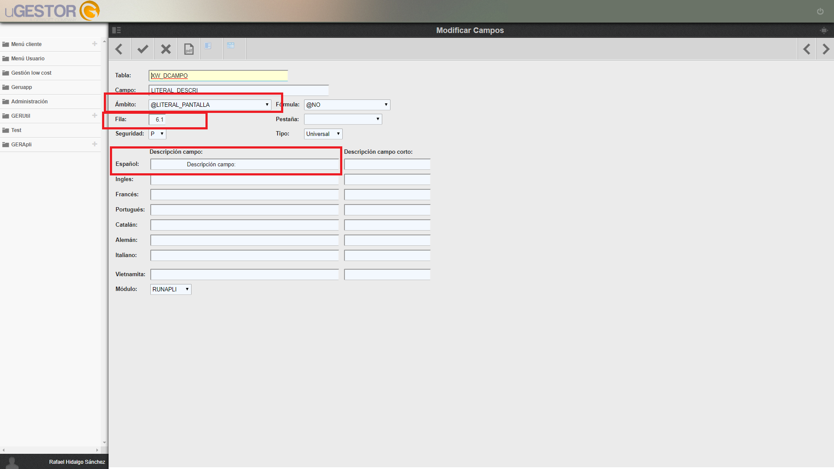Open the Pestaña dropdown
Screen dimensions: 834x469
pos(343,119)
